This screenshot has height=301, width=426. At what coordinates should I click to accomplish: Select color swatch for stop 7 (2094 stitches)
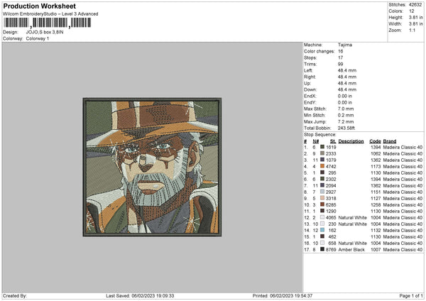tap(322, 185)
